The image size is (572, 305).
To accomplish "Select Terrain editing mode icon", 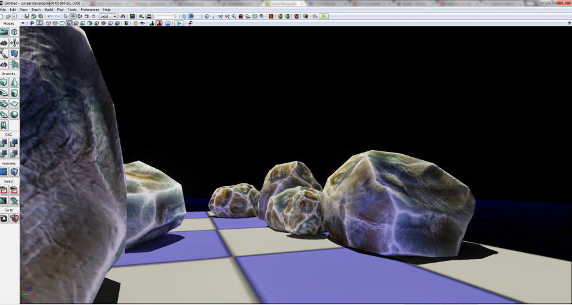I will pyautogui.click(x=4, y=43).
